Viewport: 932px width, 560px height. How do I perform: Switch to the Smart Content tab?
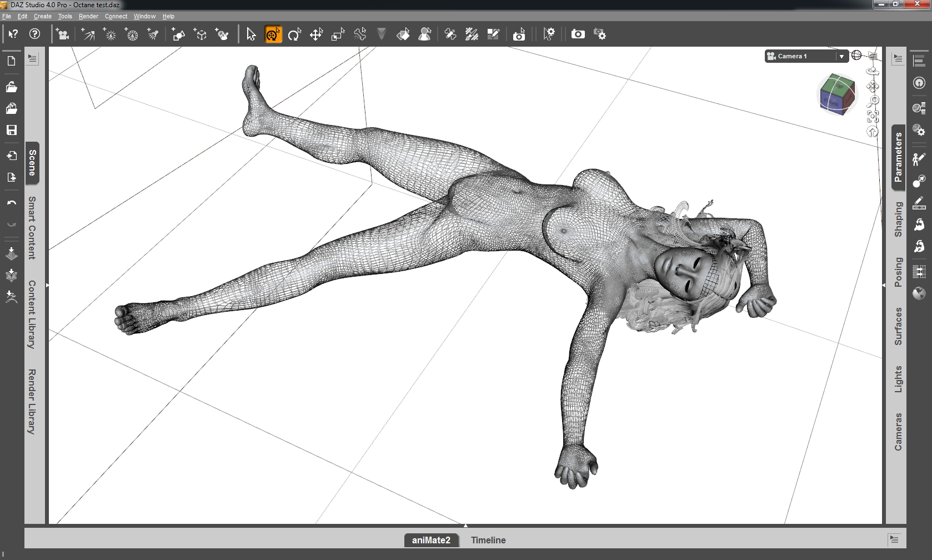32,228
